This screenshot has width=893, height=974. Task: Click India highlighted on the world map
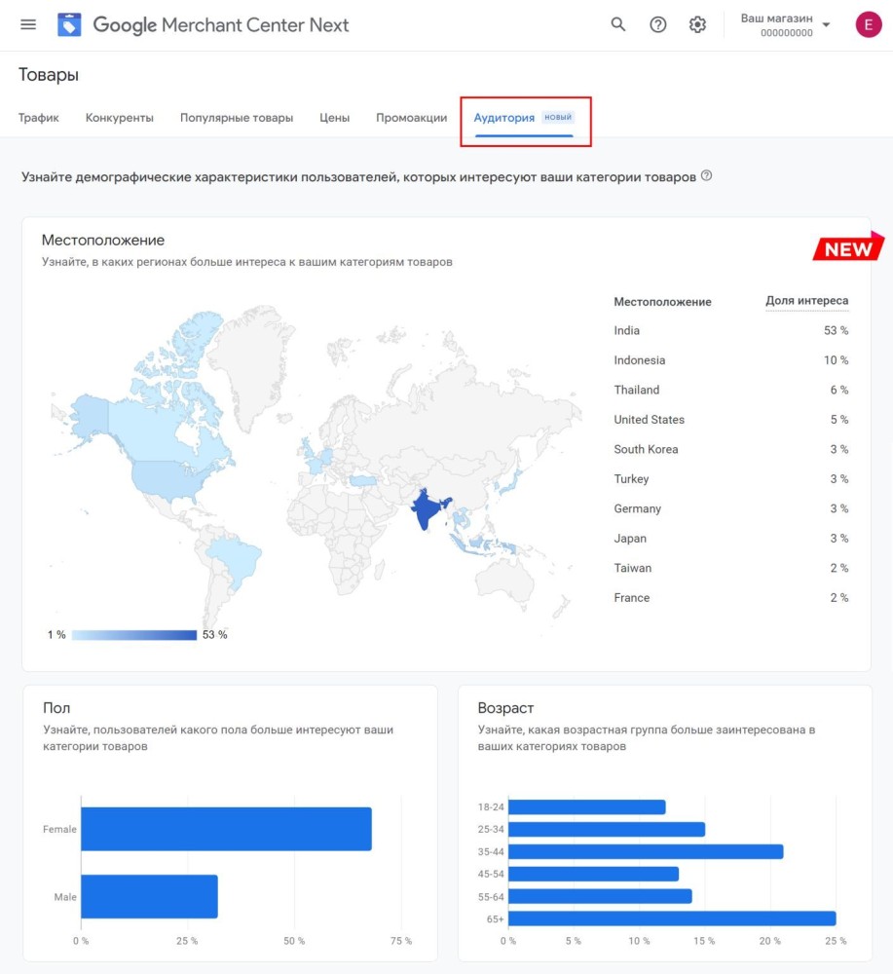426,508
